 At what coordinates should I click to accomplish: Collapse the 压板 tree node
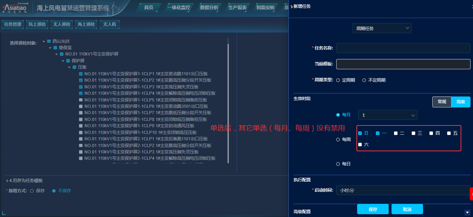click(69, 67)
